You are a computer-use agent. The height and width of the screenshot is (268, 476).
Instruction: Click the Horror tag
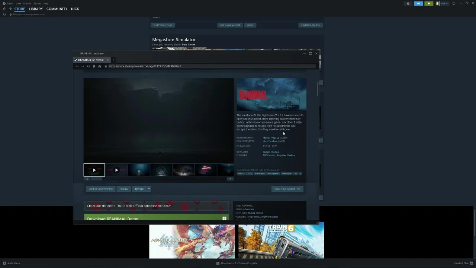click(241, 173)
